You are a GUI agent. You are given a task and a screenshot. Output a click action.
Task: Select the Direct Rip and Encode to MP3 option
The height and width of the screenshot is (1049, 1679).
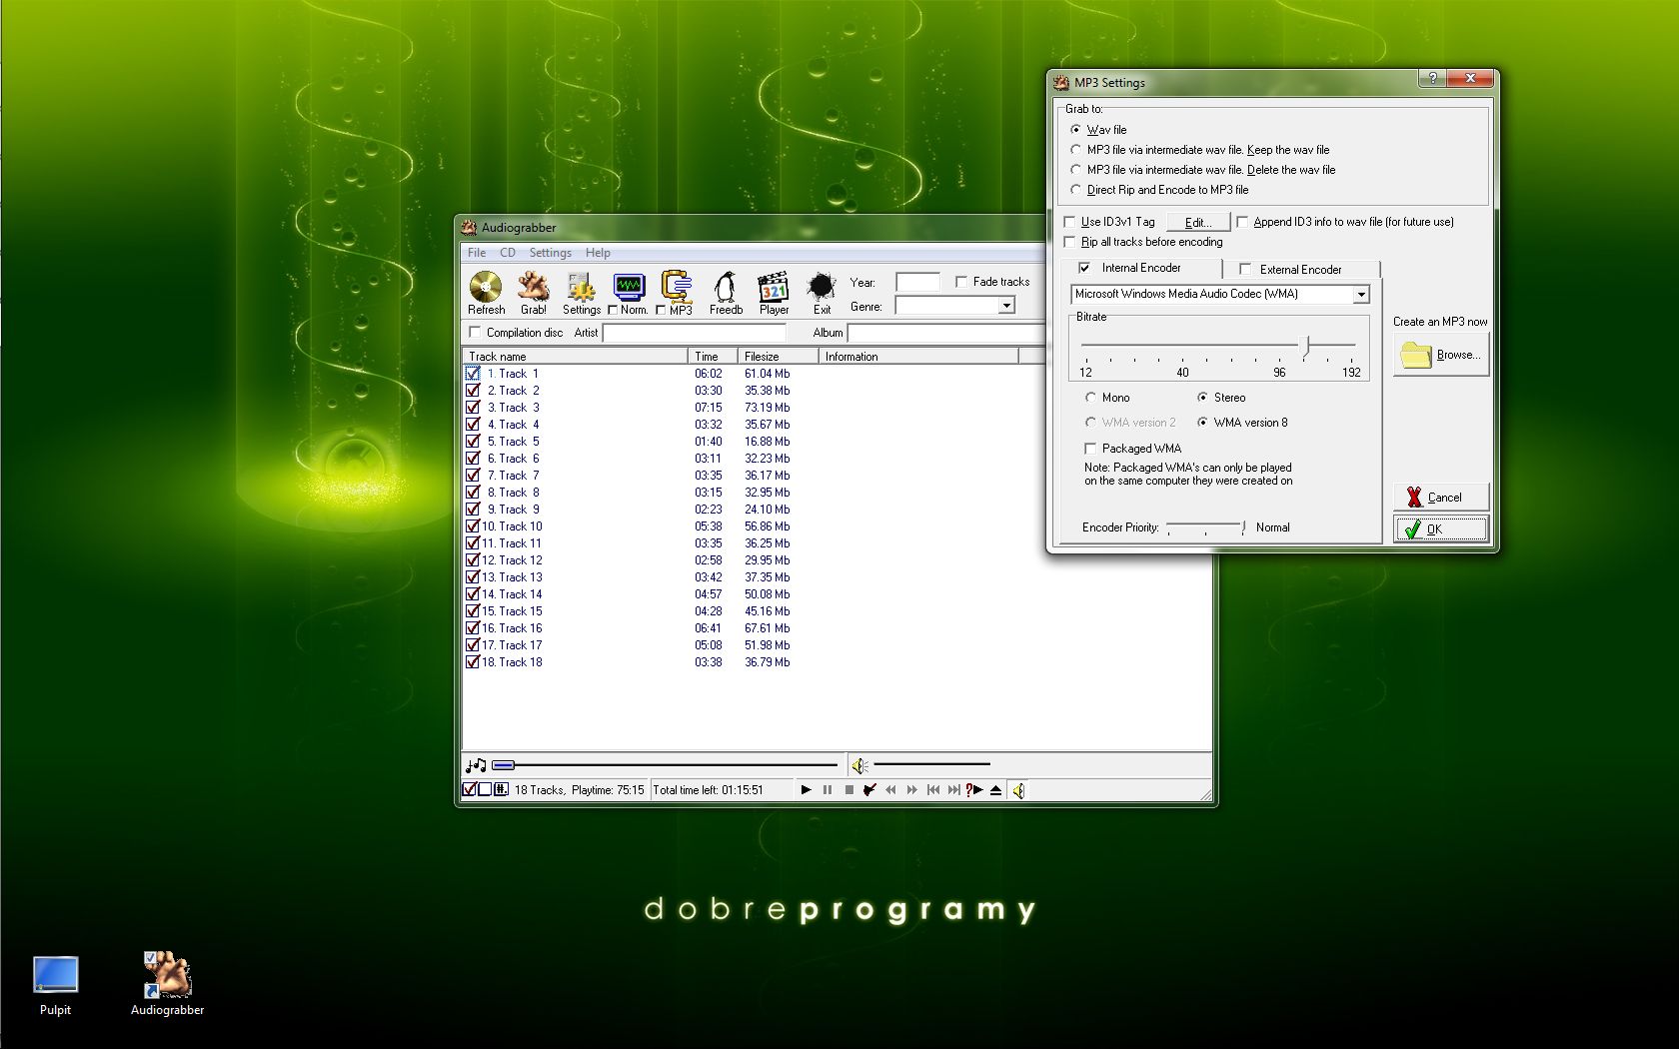coord(1075,190)
